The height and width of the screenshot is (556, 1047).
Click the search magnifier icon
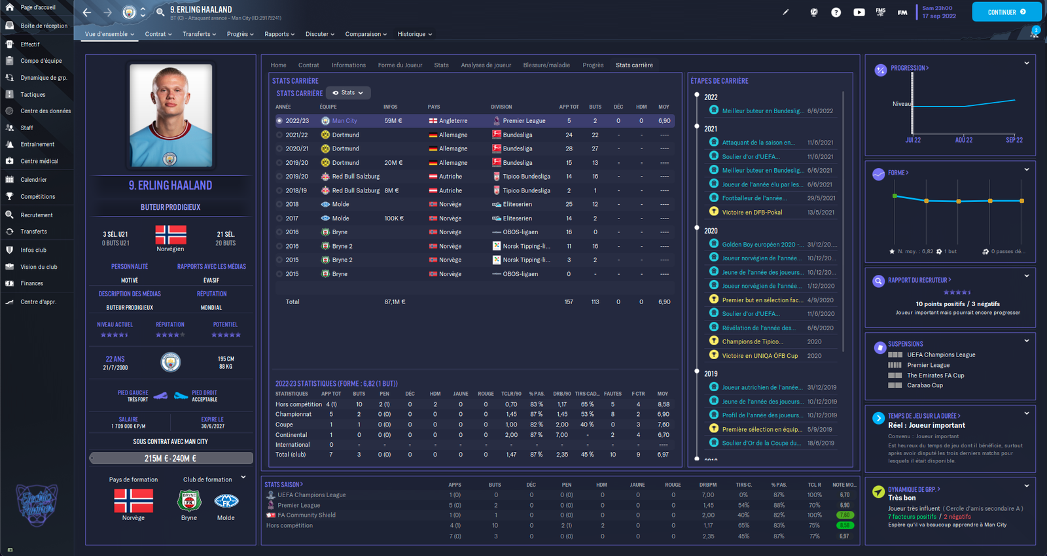click(160, 12)
